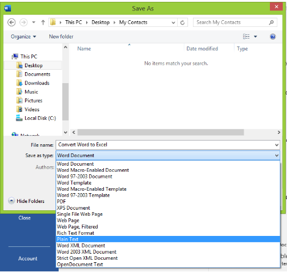
Task: Choose Rich Text Format type
Action: [x=168, y=233]
